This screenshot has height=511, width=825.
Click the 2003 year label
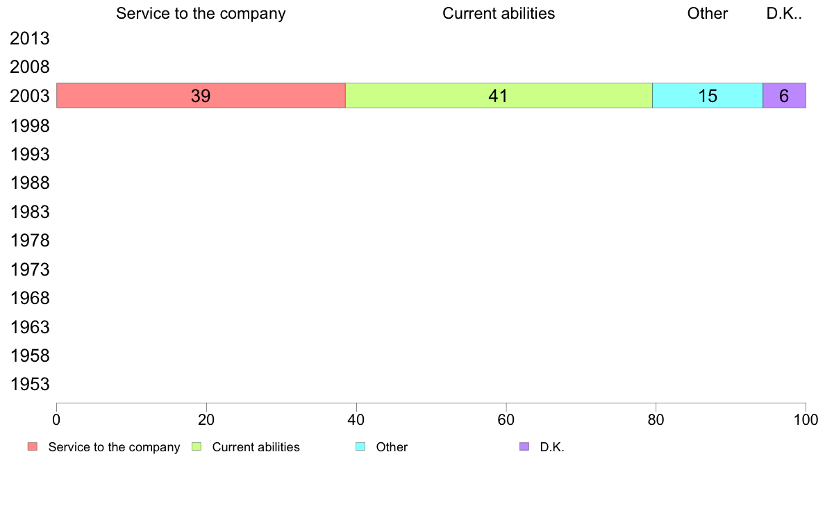click(30, 97)
